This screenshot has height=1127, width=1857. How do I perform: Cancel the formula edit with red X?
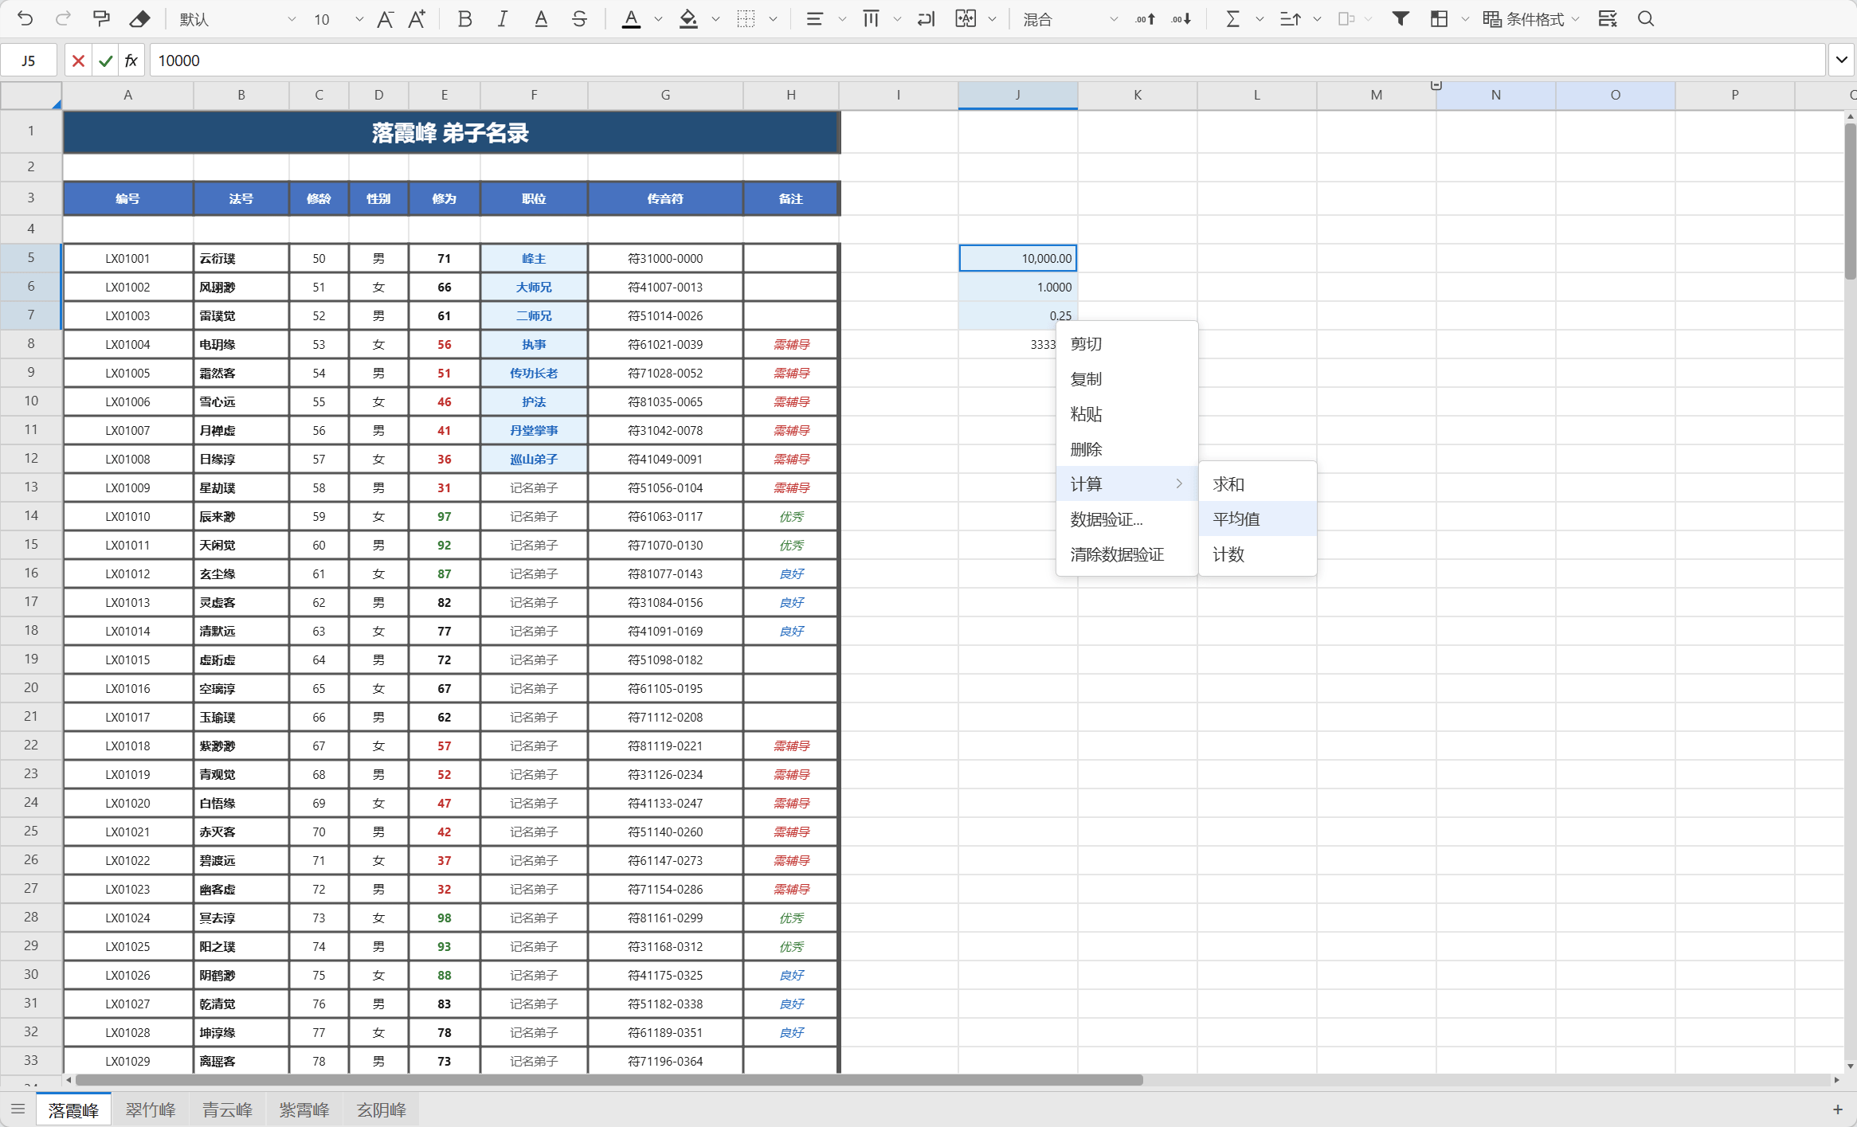tap(78, 61)
